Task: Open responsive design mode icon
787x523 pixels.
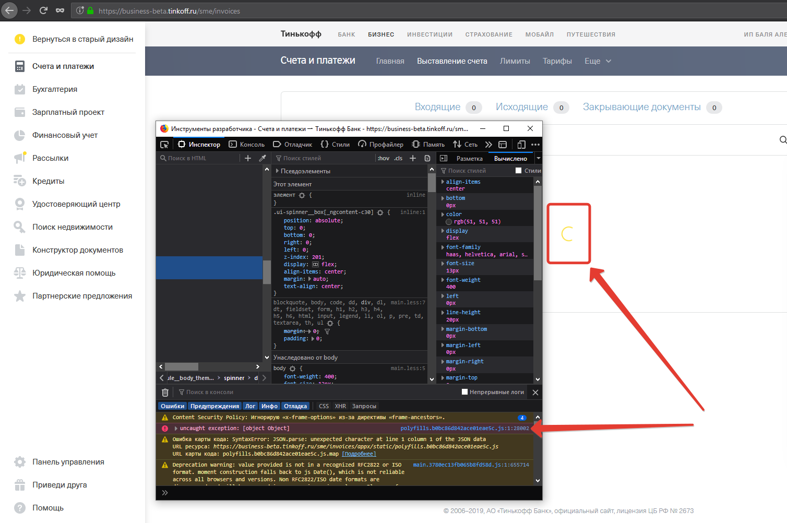Action: (521, 145)
